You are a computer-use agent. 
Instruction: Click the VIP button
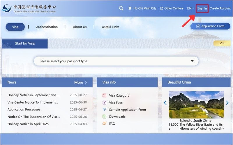click(x=222, y=43)
